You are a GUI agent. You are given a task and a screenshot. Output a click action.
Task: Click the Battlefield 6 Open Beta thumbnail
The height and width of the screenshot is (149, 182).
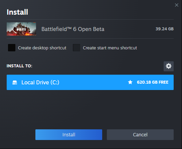click(21, 29)
